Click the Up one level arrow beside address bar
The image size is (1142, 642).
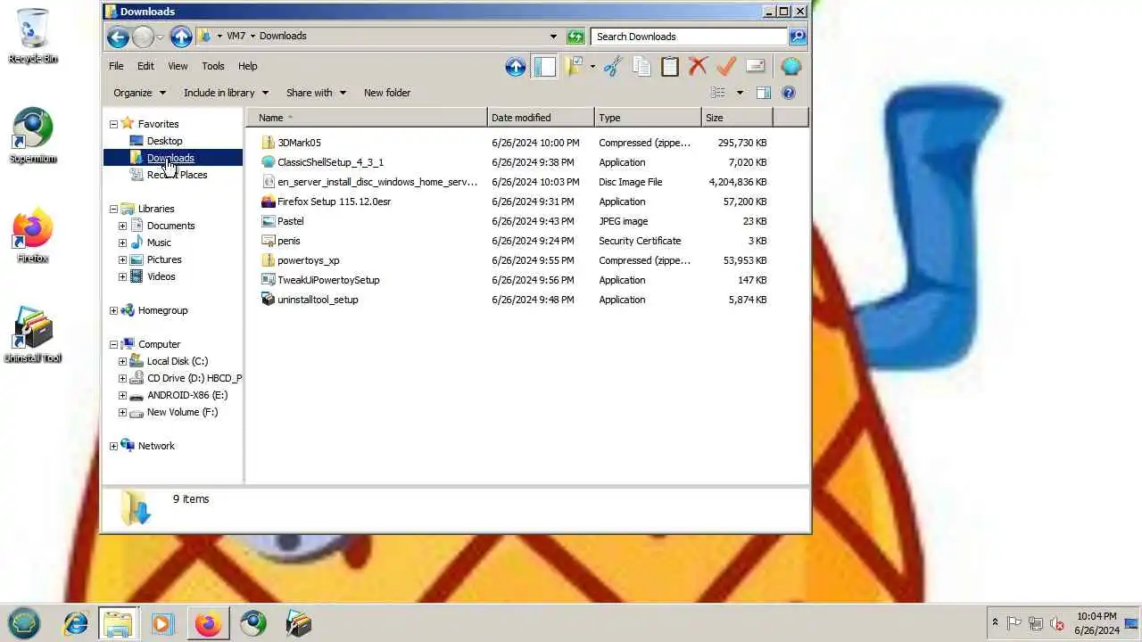(x=181, y=37)
